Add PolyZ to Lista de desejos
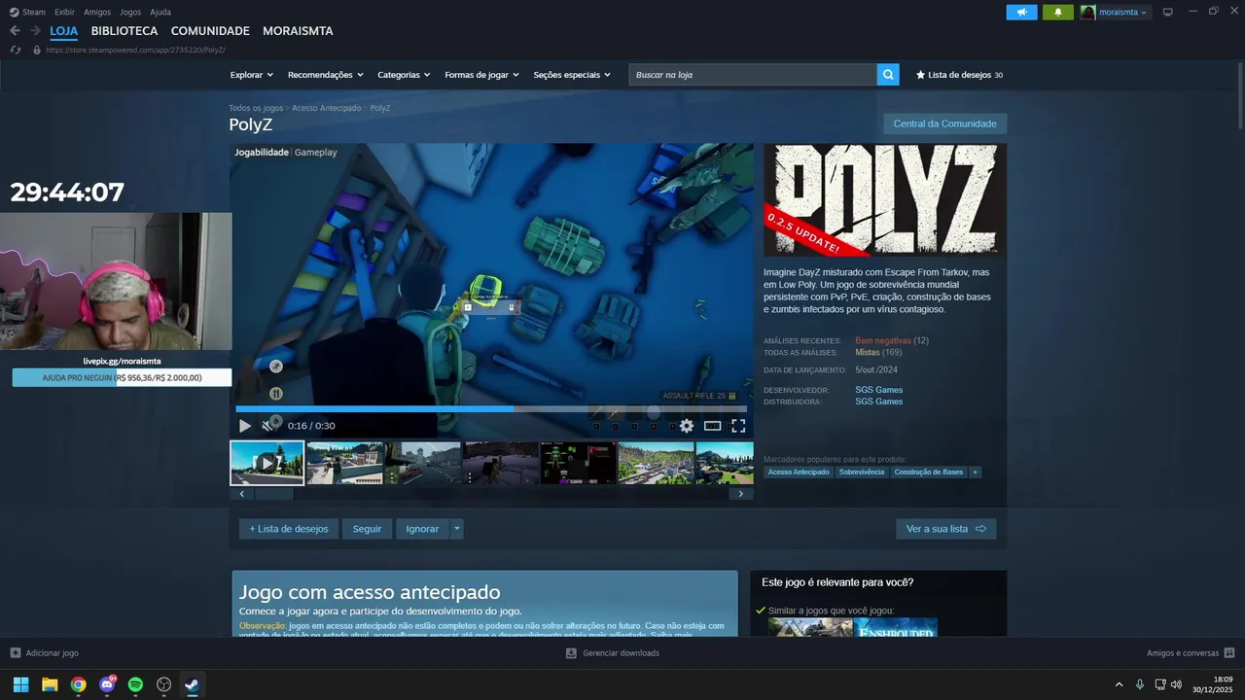Image resolution: width=1245 pixels, height=700 pixels. click(289, 529)
